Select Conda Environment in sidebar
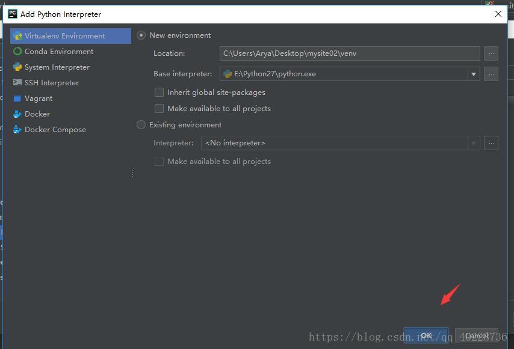Image resolution: width=514 pixels, height=349 pixels. (x=70, y=52)
